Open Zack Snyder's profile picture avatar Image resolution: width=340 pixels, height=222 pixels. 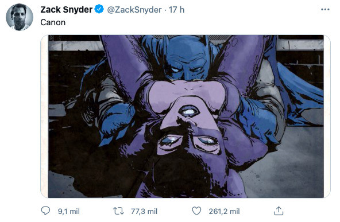click(20, 17)
